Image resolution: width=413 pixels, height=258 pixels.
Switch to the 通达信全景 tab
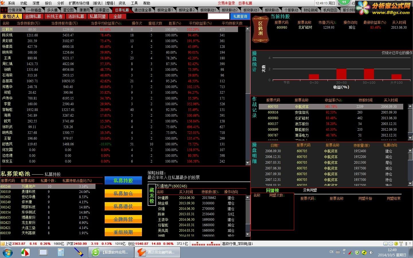[x=143, y=10]
